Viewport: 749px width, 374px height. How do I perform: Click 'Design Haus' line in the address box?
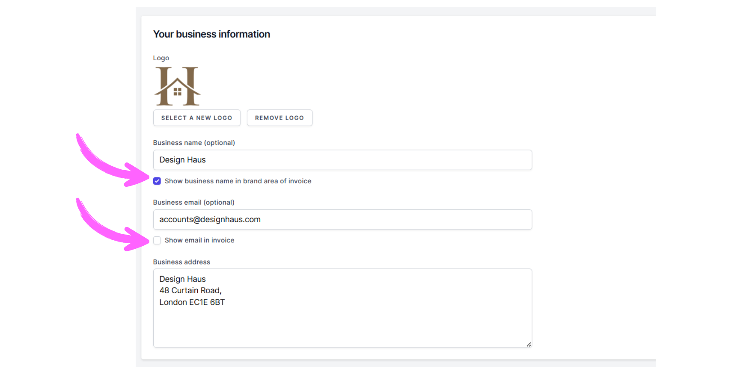(182, 279)
